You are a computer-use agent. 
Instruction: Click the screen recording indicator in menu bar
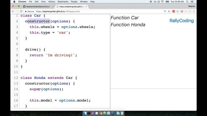pyautogui.click(x=151, y=2)
